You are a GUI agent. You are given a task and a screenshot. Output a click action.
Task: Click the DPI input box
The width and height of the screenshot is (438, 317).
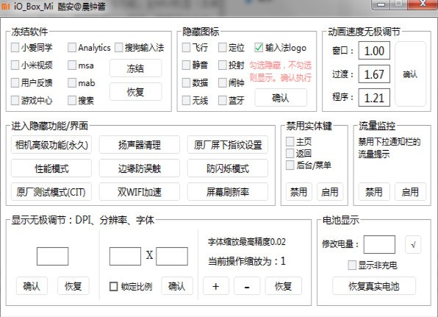click(52, 256)
